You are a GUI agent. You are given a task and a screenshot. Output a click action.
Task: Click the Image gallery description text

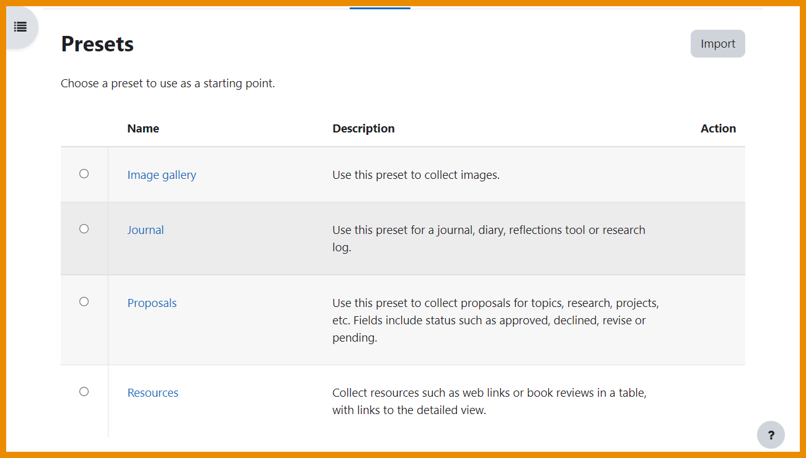(415, 175)
